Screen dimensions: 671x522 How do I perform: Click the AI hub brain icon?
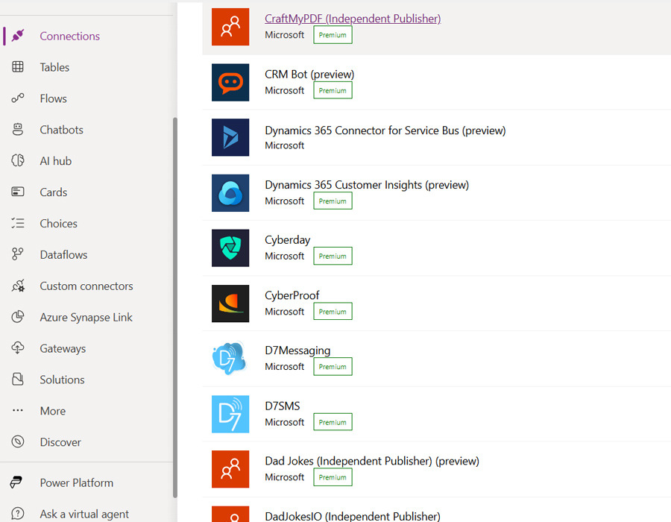point(18,160)
